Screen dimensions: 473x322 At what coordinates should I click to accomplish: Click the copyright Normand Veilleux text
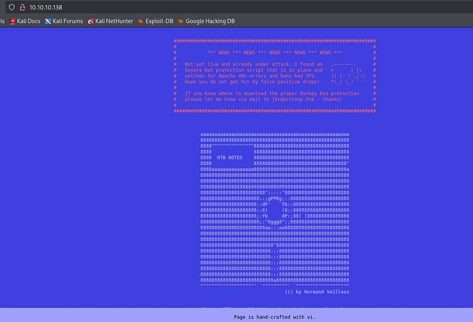tap(317, 292)
